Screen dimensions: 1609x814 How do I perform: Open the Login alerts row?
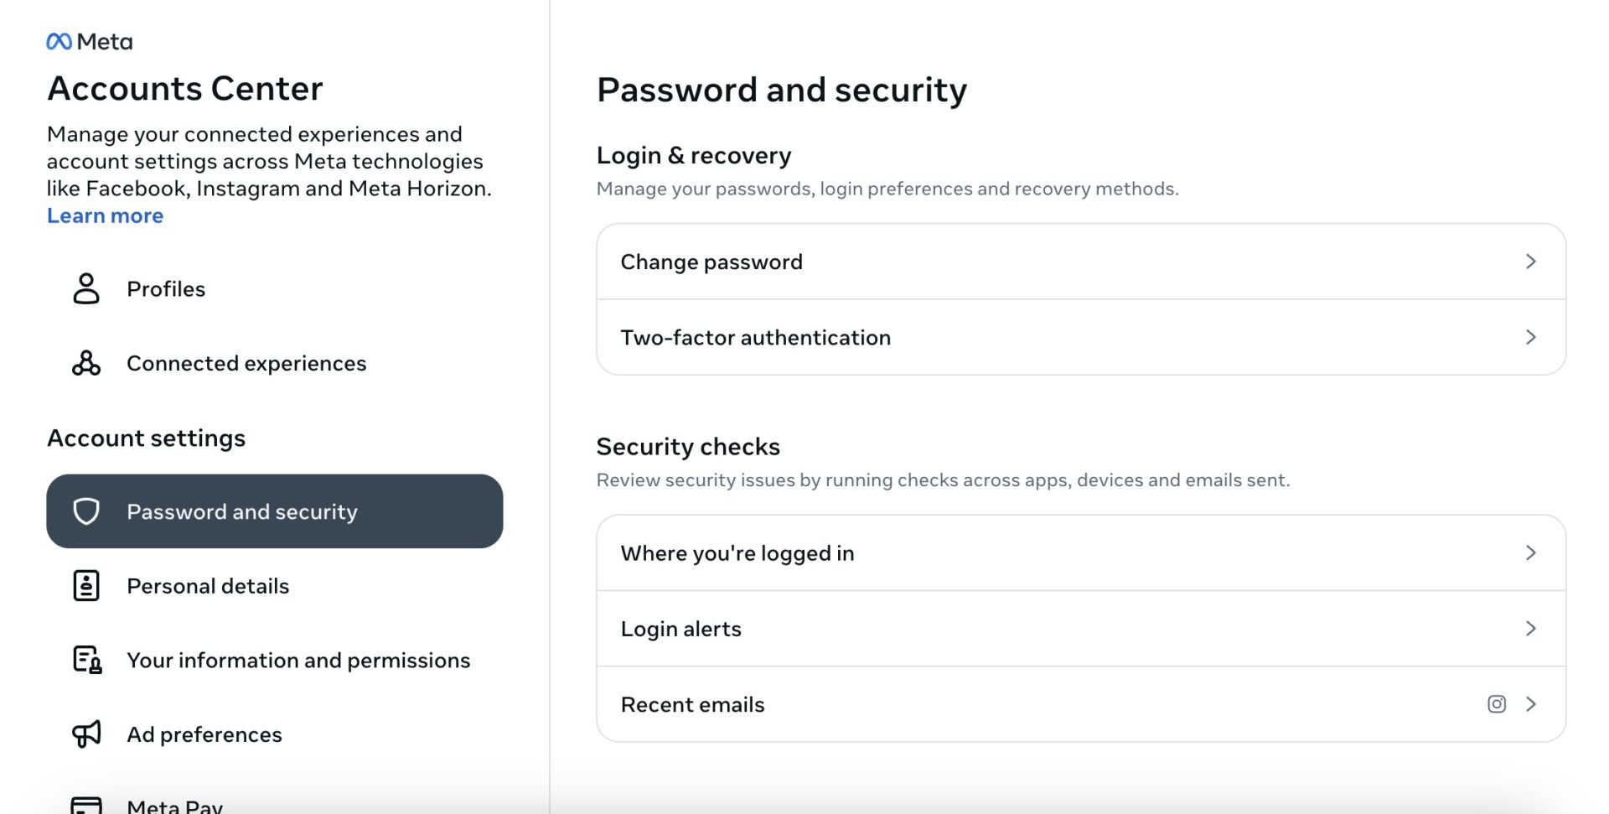point(1081,629)
